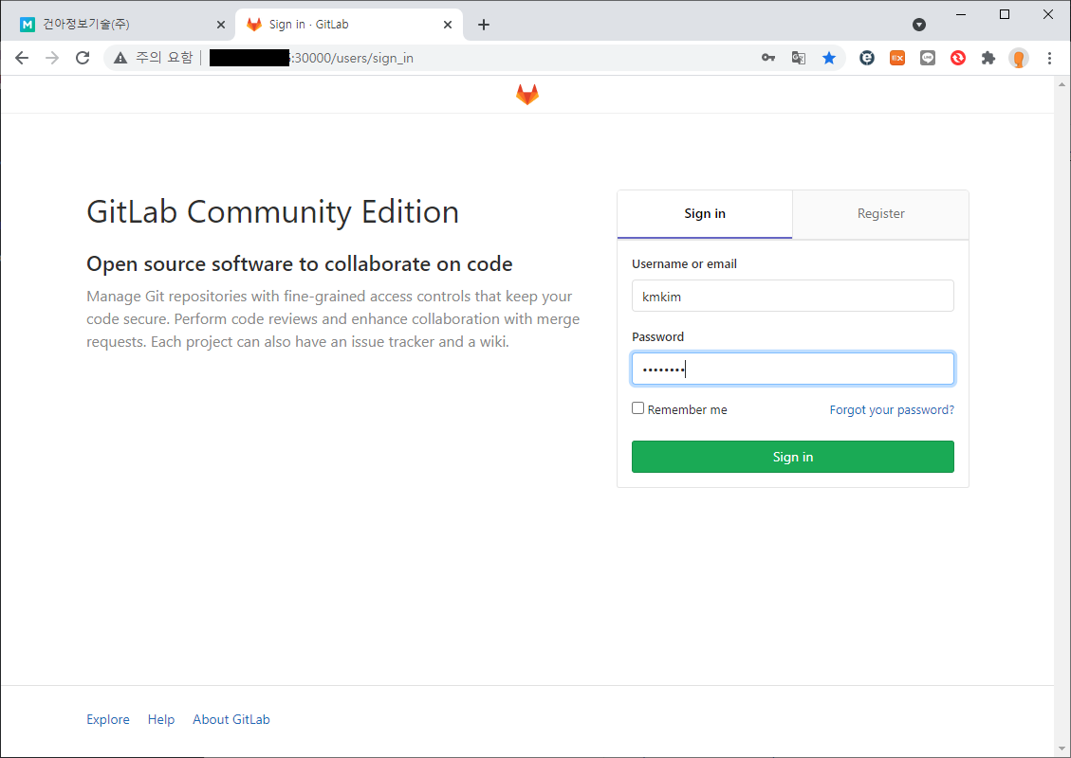Select the Sign in · GitLab browser tab
The width and height of the screenshot is (1071, 758).
pos(348,25)
